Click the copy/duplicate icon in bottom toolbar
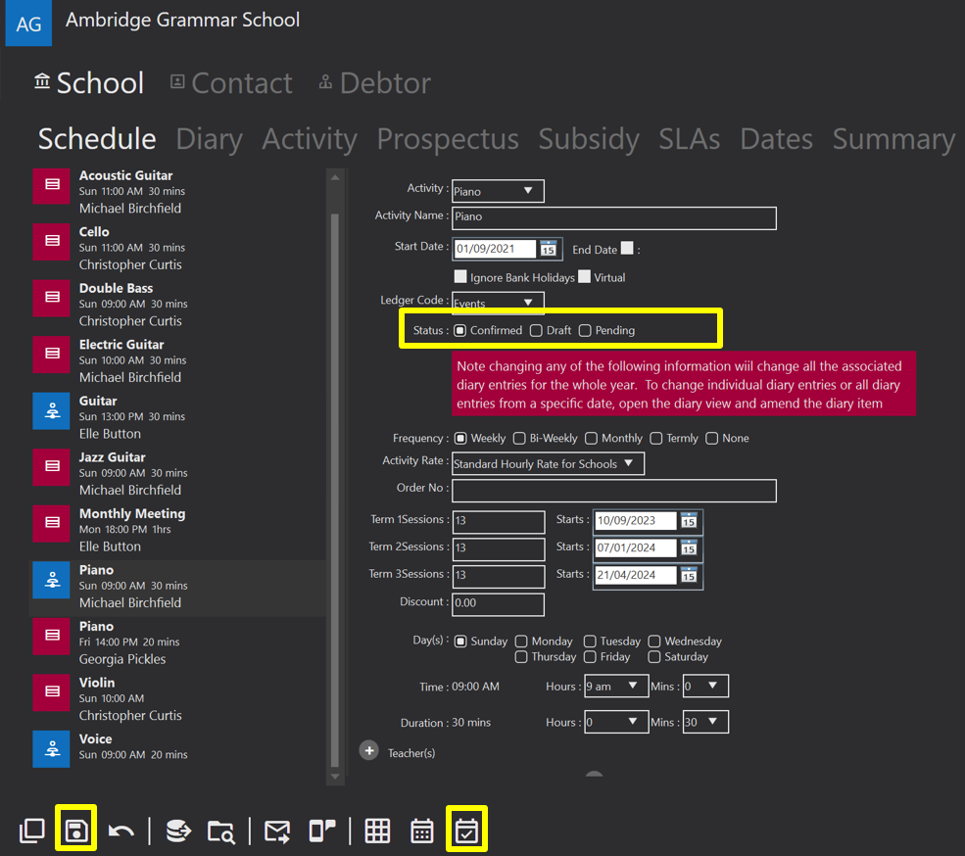The height and width of the screenshot is (856, 965). (x=32, y=831)
